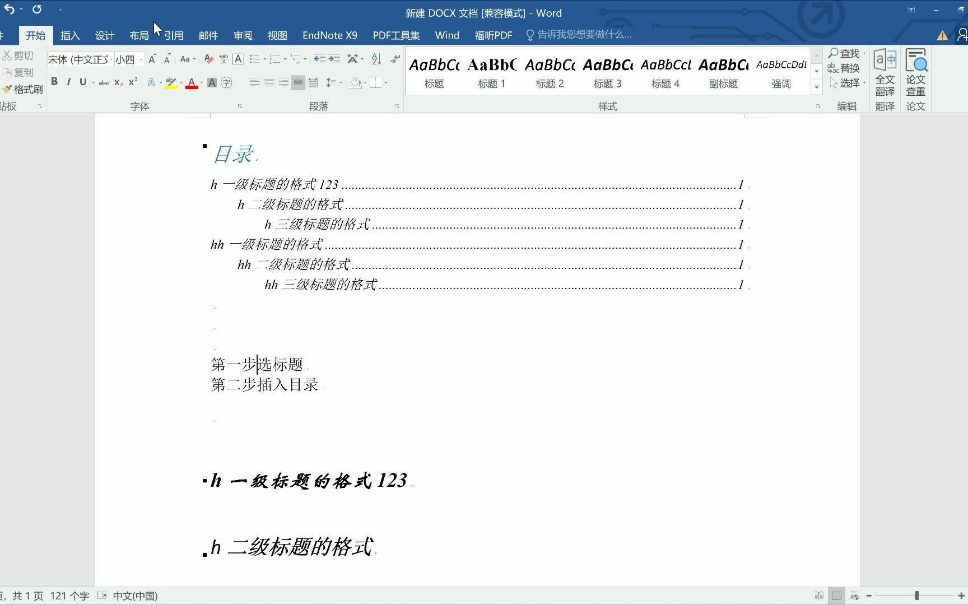Toggle Underline formatting
The image size is (968, 605).
[83, 82]
